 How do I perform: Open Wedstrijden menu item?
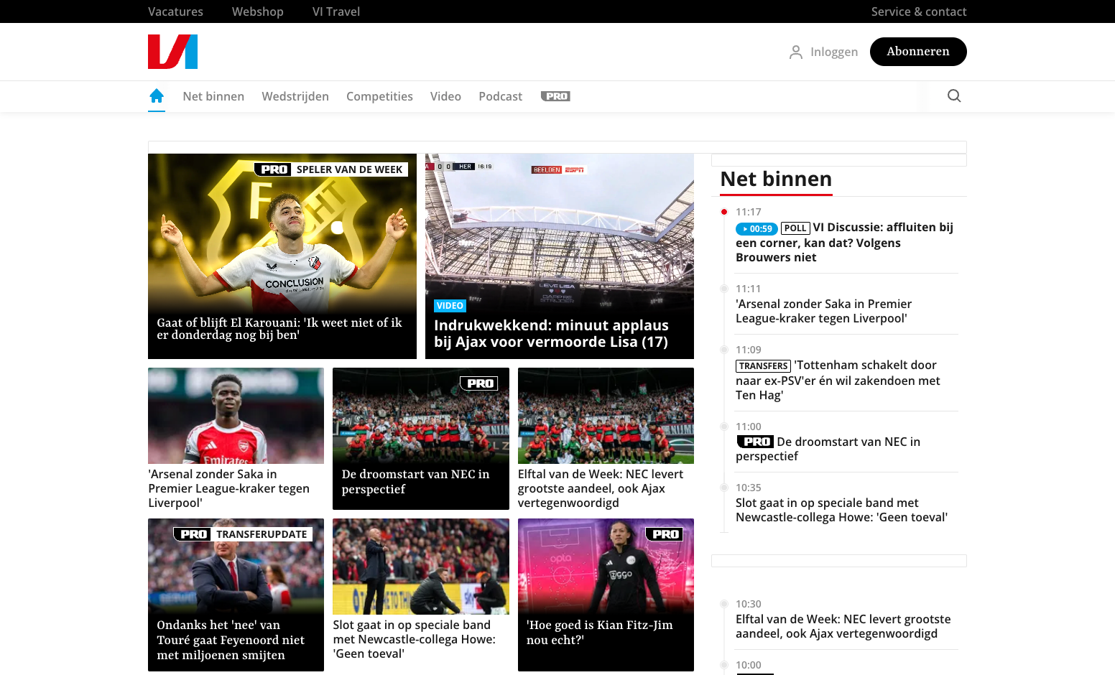295,96
